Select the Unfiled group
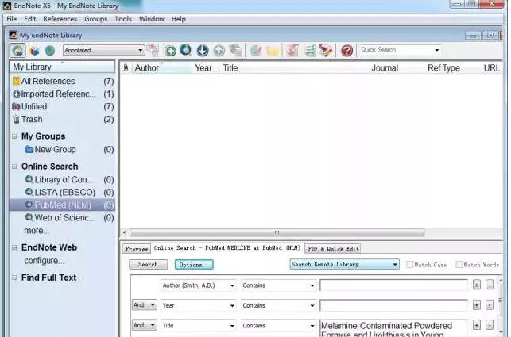Image resolution: width=511 pixels, height=337 pixels. pyautogui.click(x=63, y=107)
